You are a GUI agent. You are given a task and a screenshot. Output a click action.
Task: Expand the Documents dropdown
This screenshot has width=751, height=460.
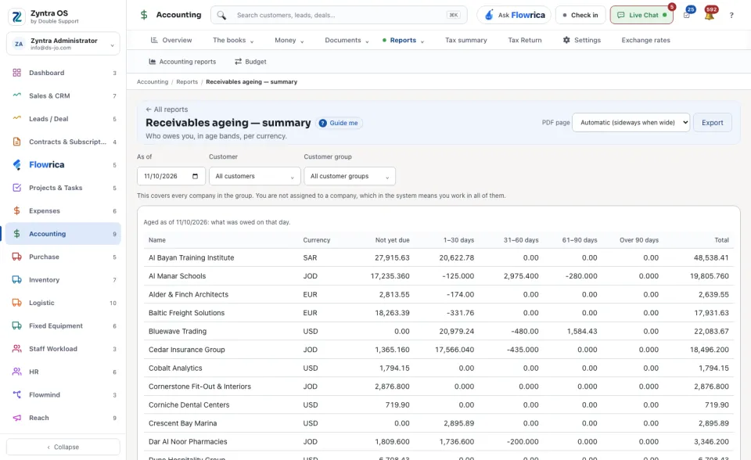pyautogui.click(x=347, y=40)
